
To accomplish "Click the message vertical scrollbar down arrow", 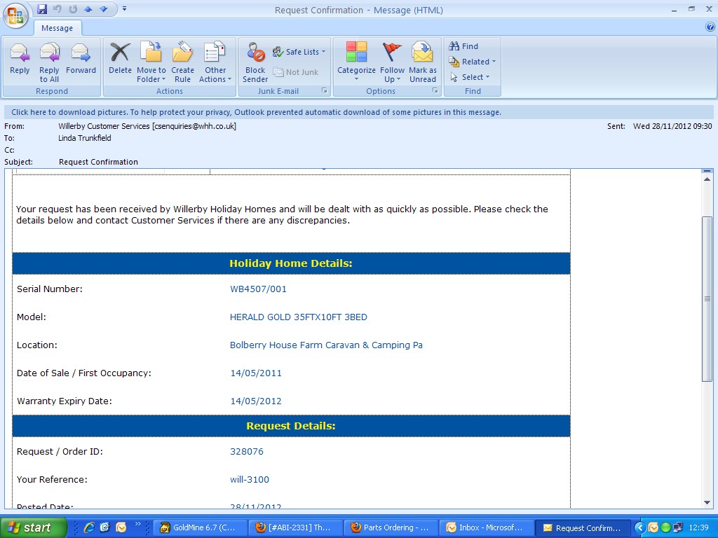I will [x=707, y=502].
